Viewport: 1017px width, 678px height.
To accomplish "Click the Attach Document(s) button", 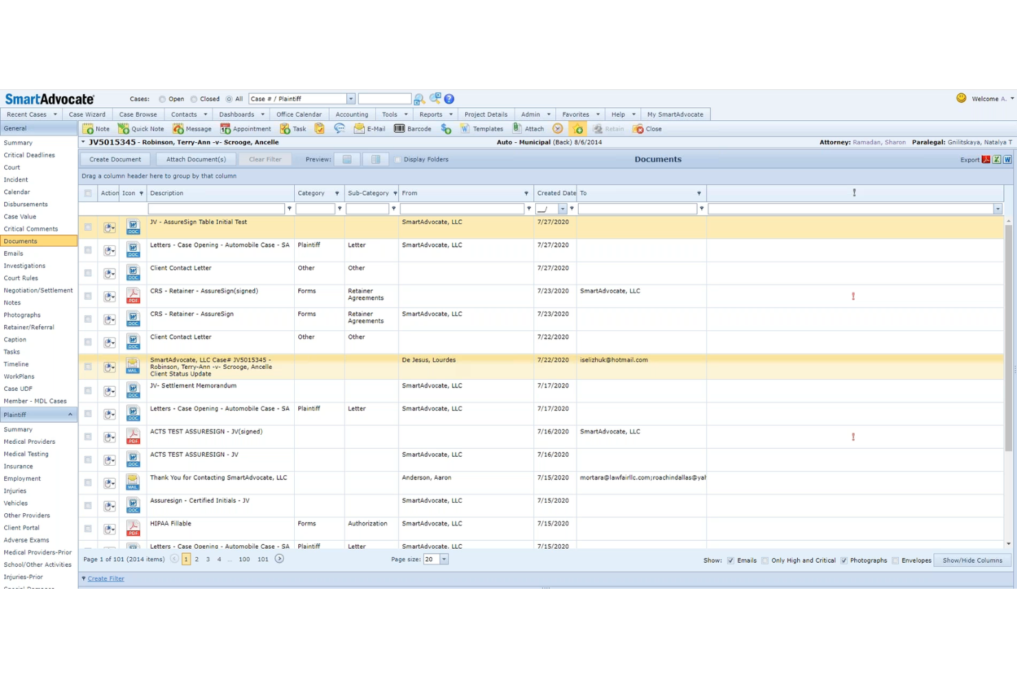I will pos(196,159).
